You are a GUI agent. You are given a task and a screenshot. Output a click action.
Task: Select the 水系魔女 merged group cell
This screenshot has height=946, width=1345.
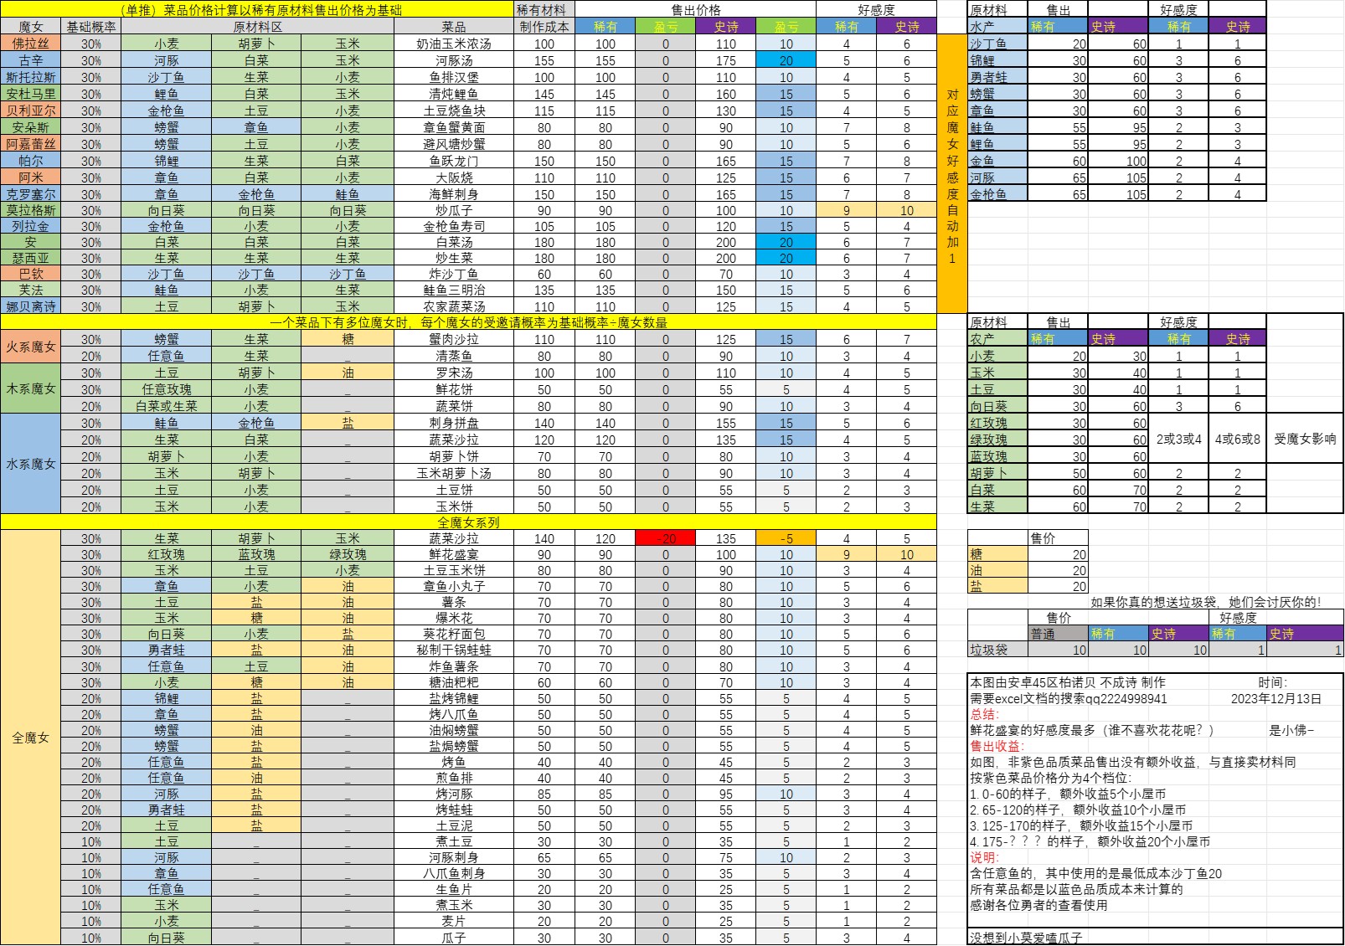point(30,465)
